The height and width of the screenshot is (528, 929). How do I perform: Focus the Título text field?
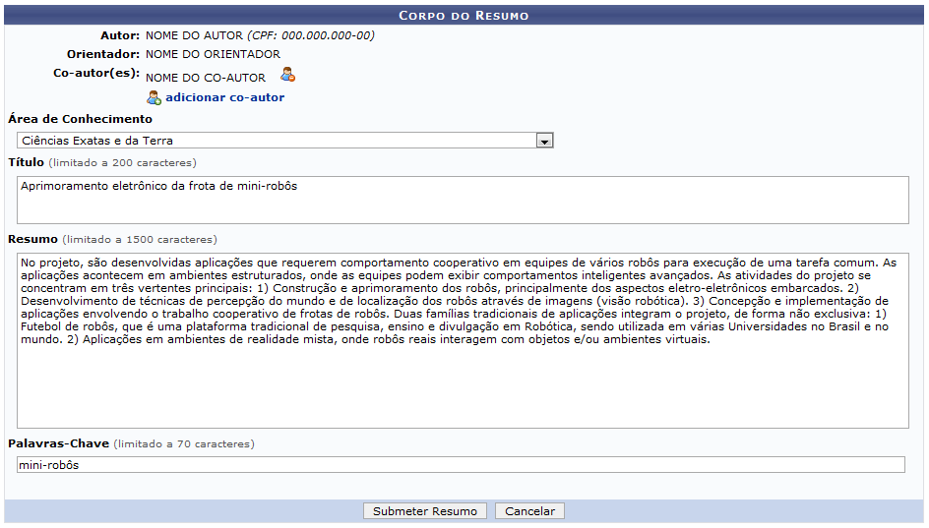463,200
